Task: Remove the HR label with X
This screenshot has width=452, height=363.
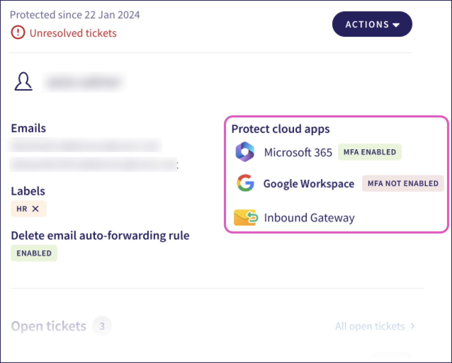Action: 35,209
